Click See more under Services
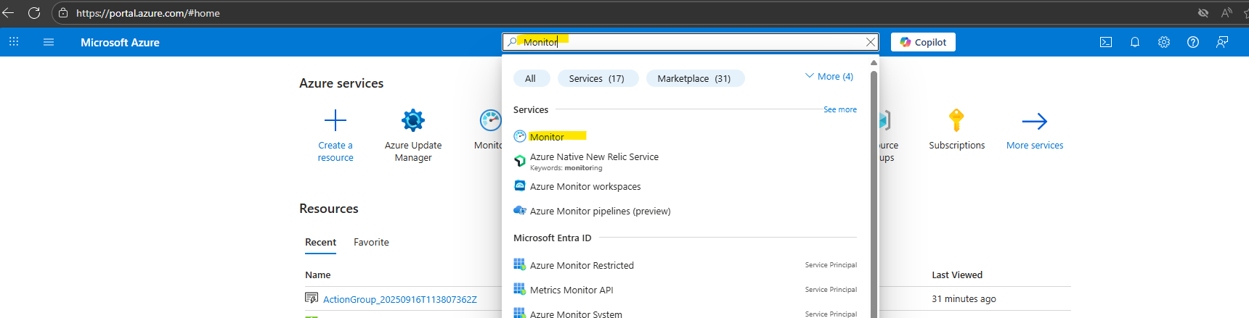 (840, 109)
